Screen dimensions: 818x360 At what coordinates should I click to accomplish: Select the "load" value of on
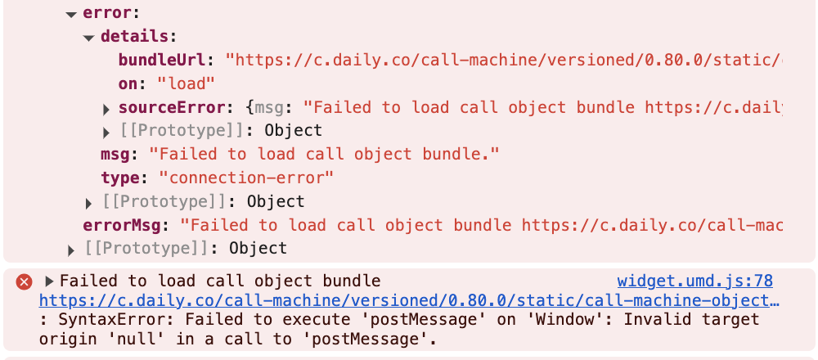[x=185, y=83]
